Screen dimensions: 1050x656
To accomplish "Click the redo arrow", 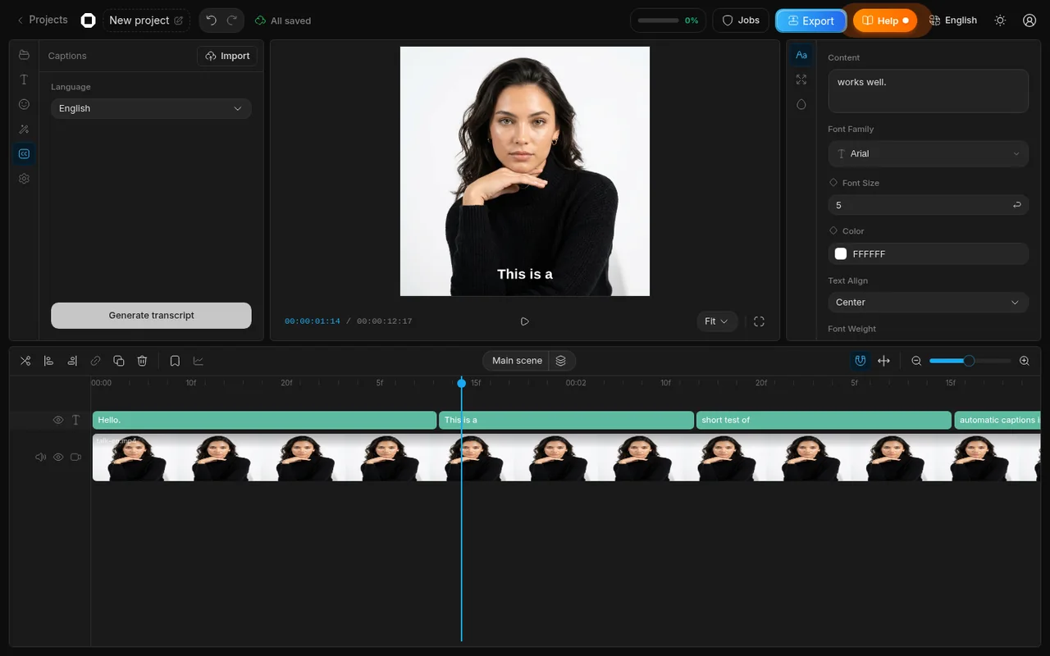I will (232, 20).
